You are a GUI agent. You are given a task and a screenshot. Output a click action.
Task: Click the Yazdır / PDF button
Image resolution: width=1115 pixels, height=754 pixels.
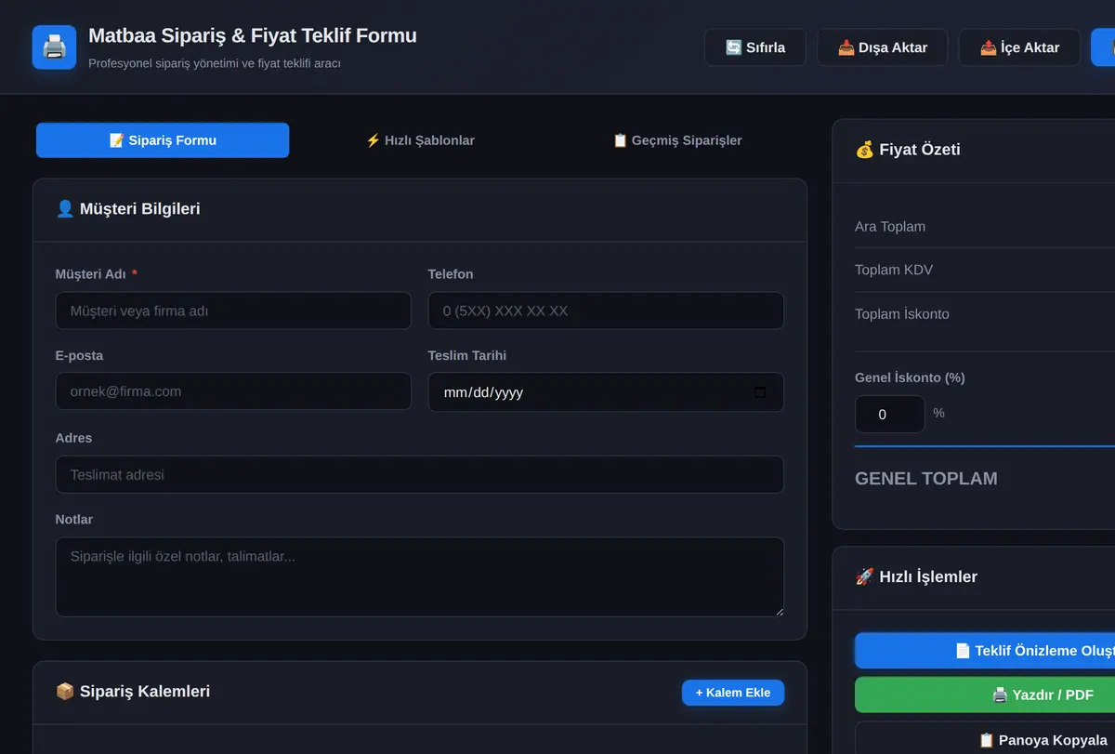(x=985, y=694)
